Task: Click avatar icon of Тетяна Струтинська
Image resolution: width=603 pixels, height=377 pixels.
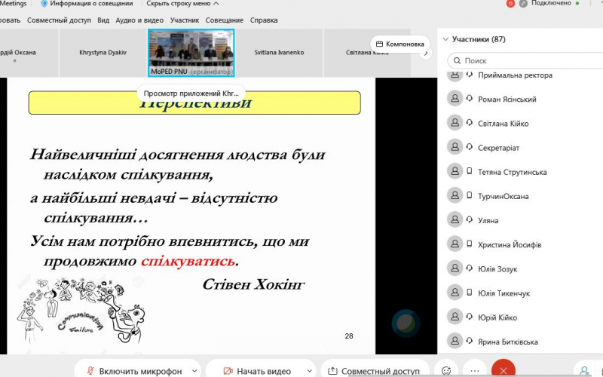Action: coord(455,171)
